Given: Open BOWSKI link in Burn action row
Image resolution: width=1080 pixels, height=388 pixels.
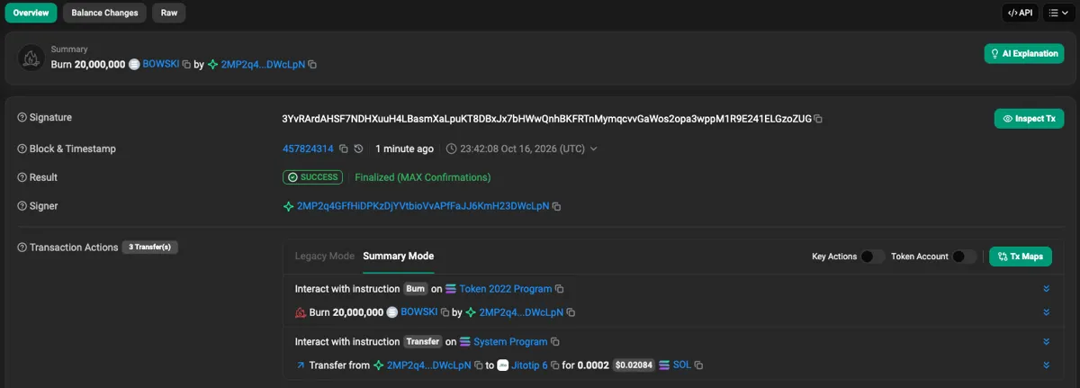Looking at the screenshot, I should [x=419, y=312].
